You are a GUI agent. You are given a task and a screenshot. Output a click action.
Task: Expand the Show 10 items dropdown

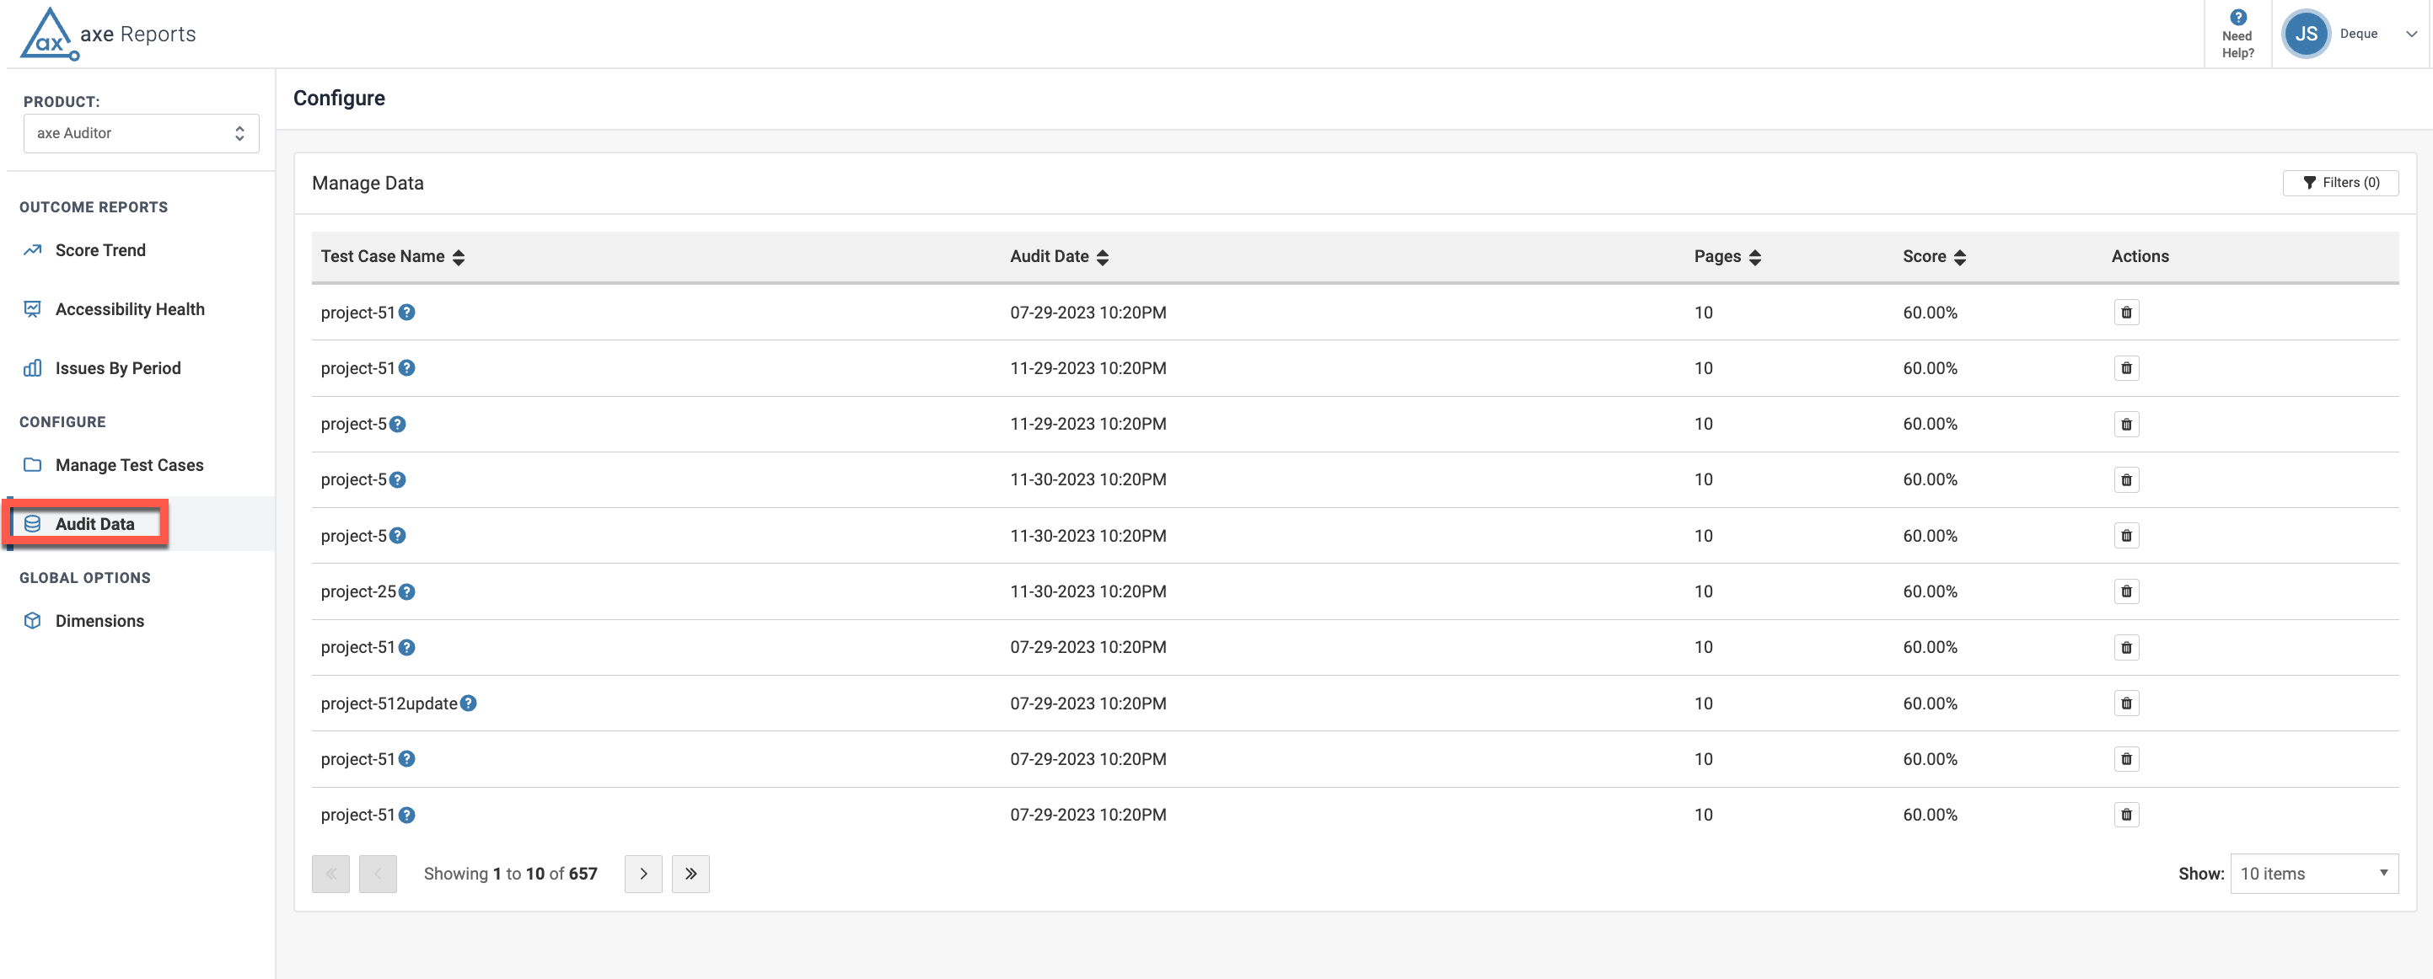pyautogui.click(x=2313, y=873)
